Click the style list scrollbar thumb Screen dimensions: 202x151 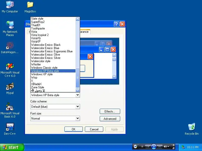(78, 78)
